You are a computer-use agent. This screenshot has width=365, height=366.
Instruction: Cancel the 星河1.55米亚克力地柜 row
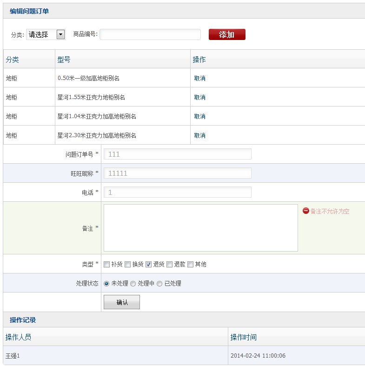point(200,97)
